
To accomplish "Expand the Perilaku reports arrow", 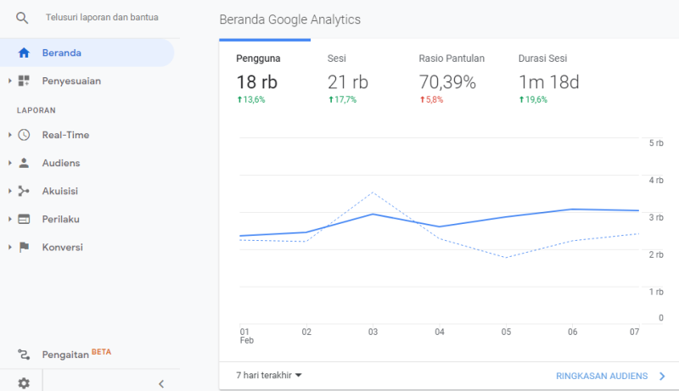I will [9, 220].
